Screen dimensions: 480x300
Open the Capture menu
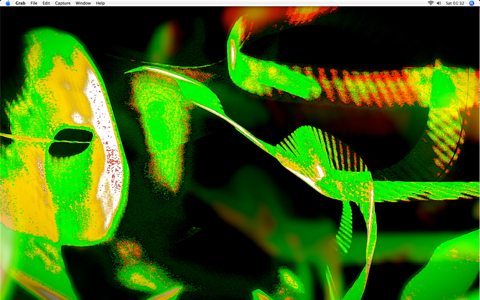coord(63,3)
